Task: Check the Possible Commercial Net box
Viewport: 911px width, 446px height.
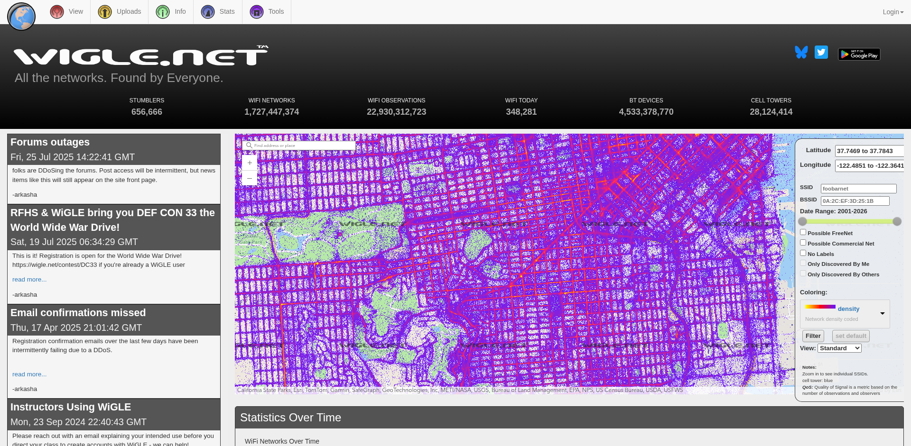Action: point(803,243)
